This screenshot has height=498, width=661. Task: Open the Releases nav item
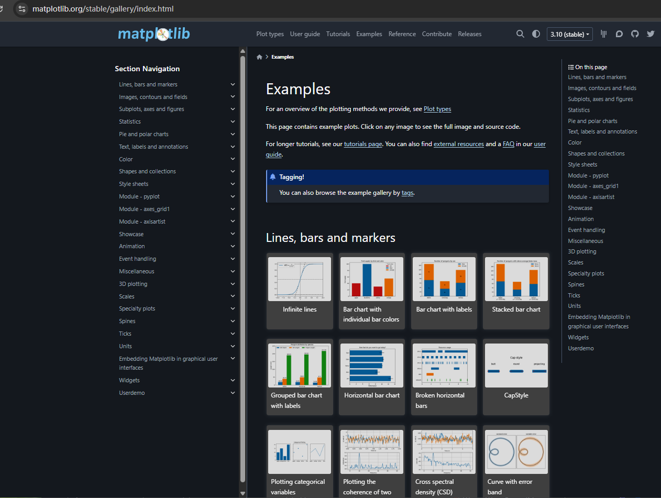(x=470, y=34)
